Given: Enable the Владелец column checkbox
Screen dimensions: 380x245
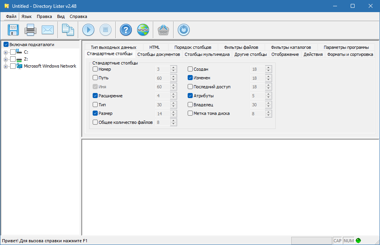Looking at the screenshot, I should [190, 105].
